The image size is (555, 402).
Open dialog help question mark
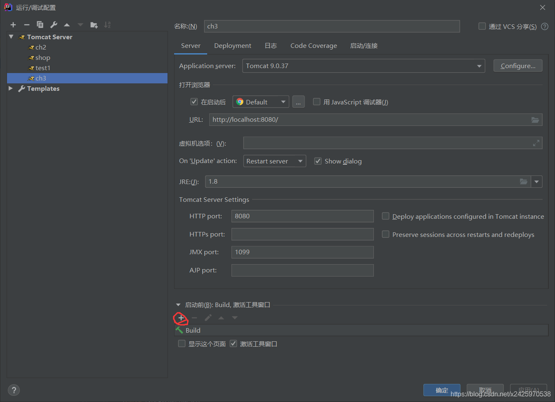tap(14, 390)
